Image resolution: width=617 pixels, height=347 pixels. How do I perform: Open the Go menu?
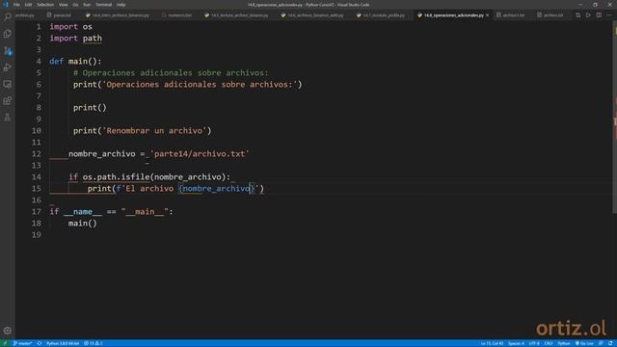[x=75, y=5]
